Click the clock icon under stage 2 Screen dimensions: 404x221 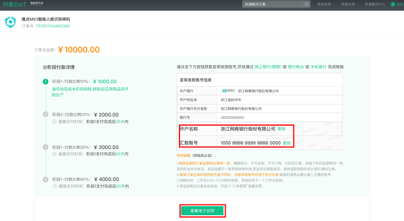tap(54, 122)
